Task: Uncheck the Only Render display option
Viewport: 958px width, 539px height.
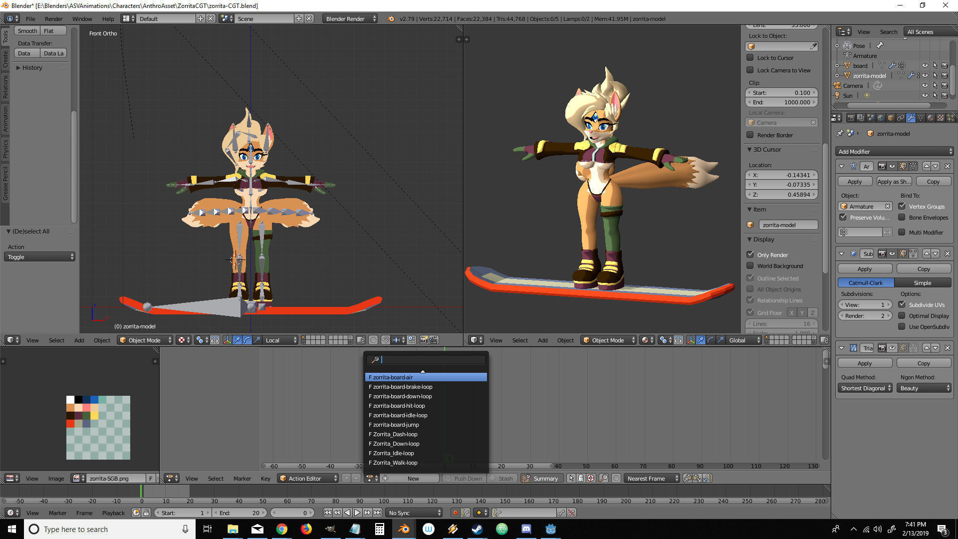Action: [x=750, y=255]
